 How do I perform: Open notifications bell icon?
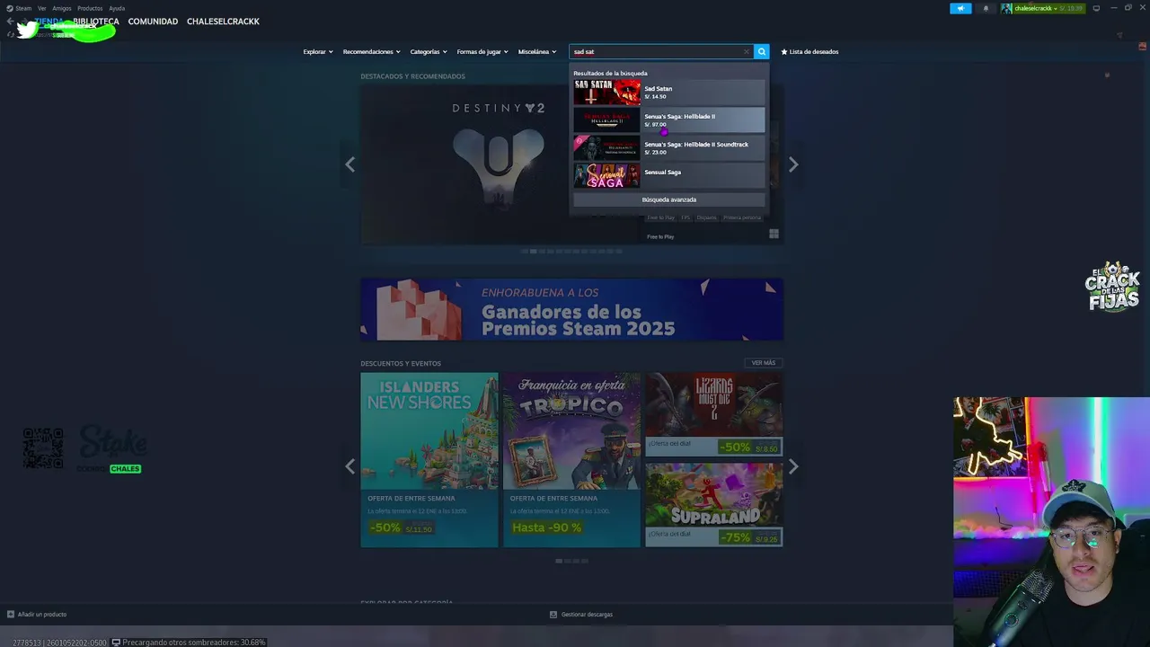[986, 8]
